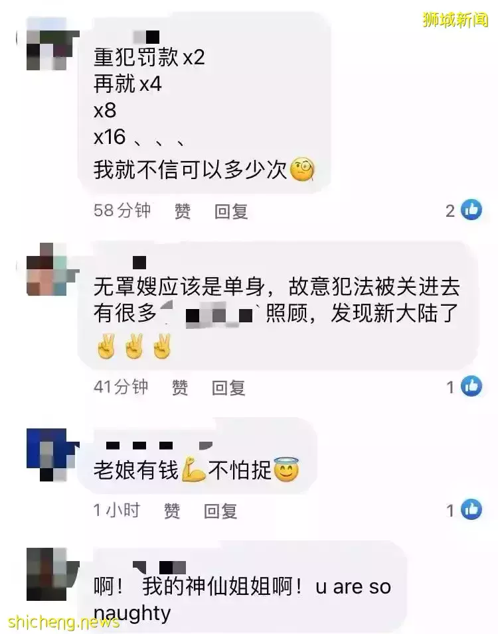Click the monocle face emoji in the first comment

302,169
